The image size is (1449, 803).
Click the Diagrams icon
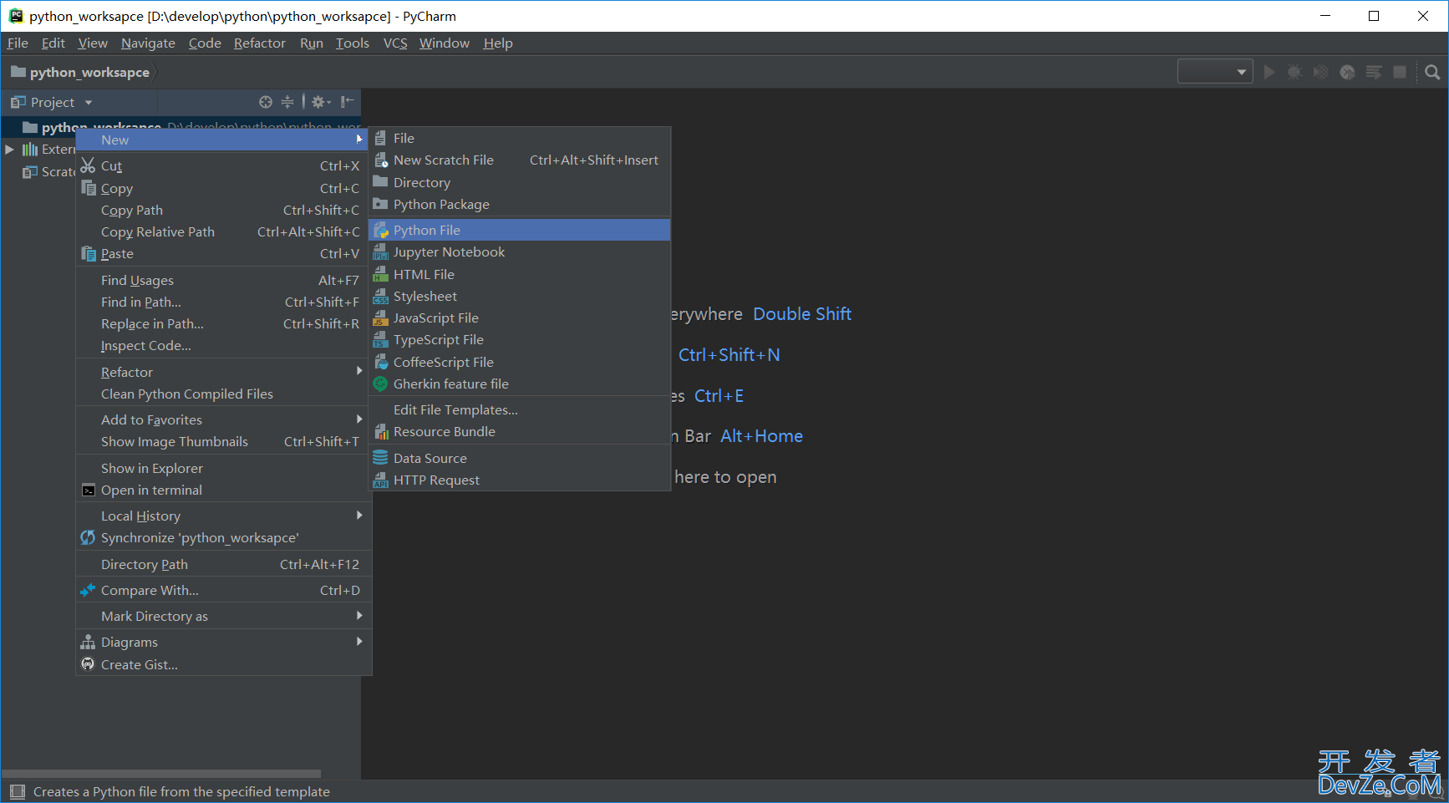[88, 642]
